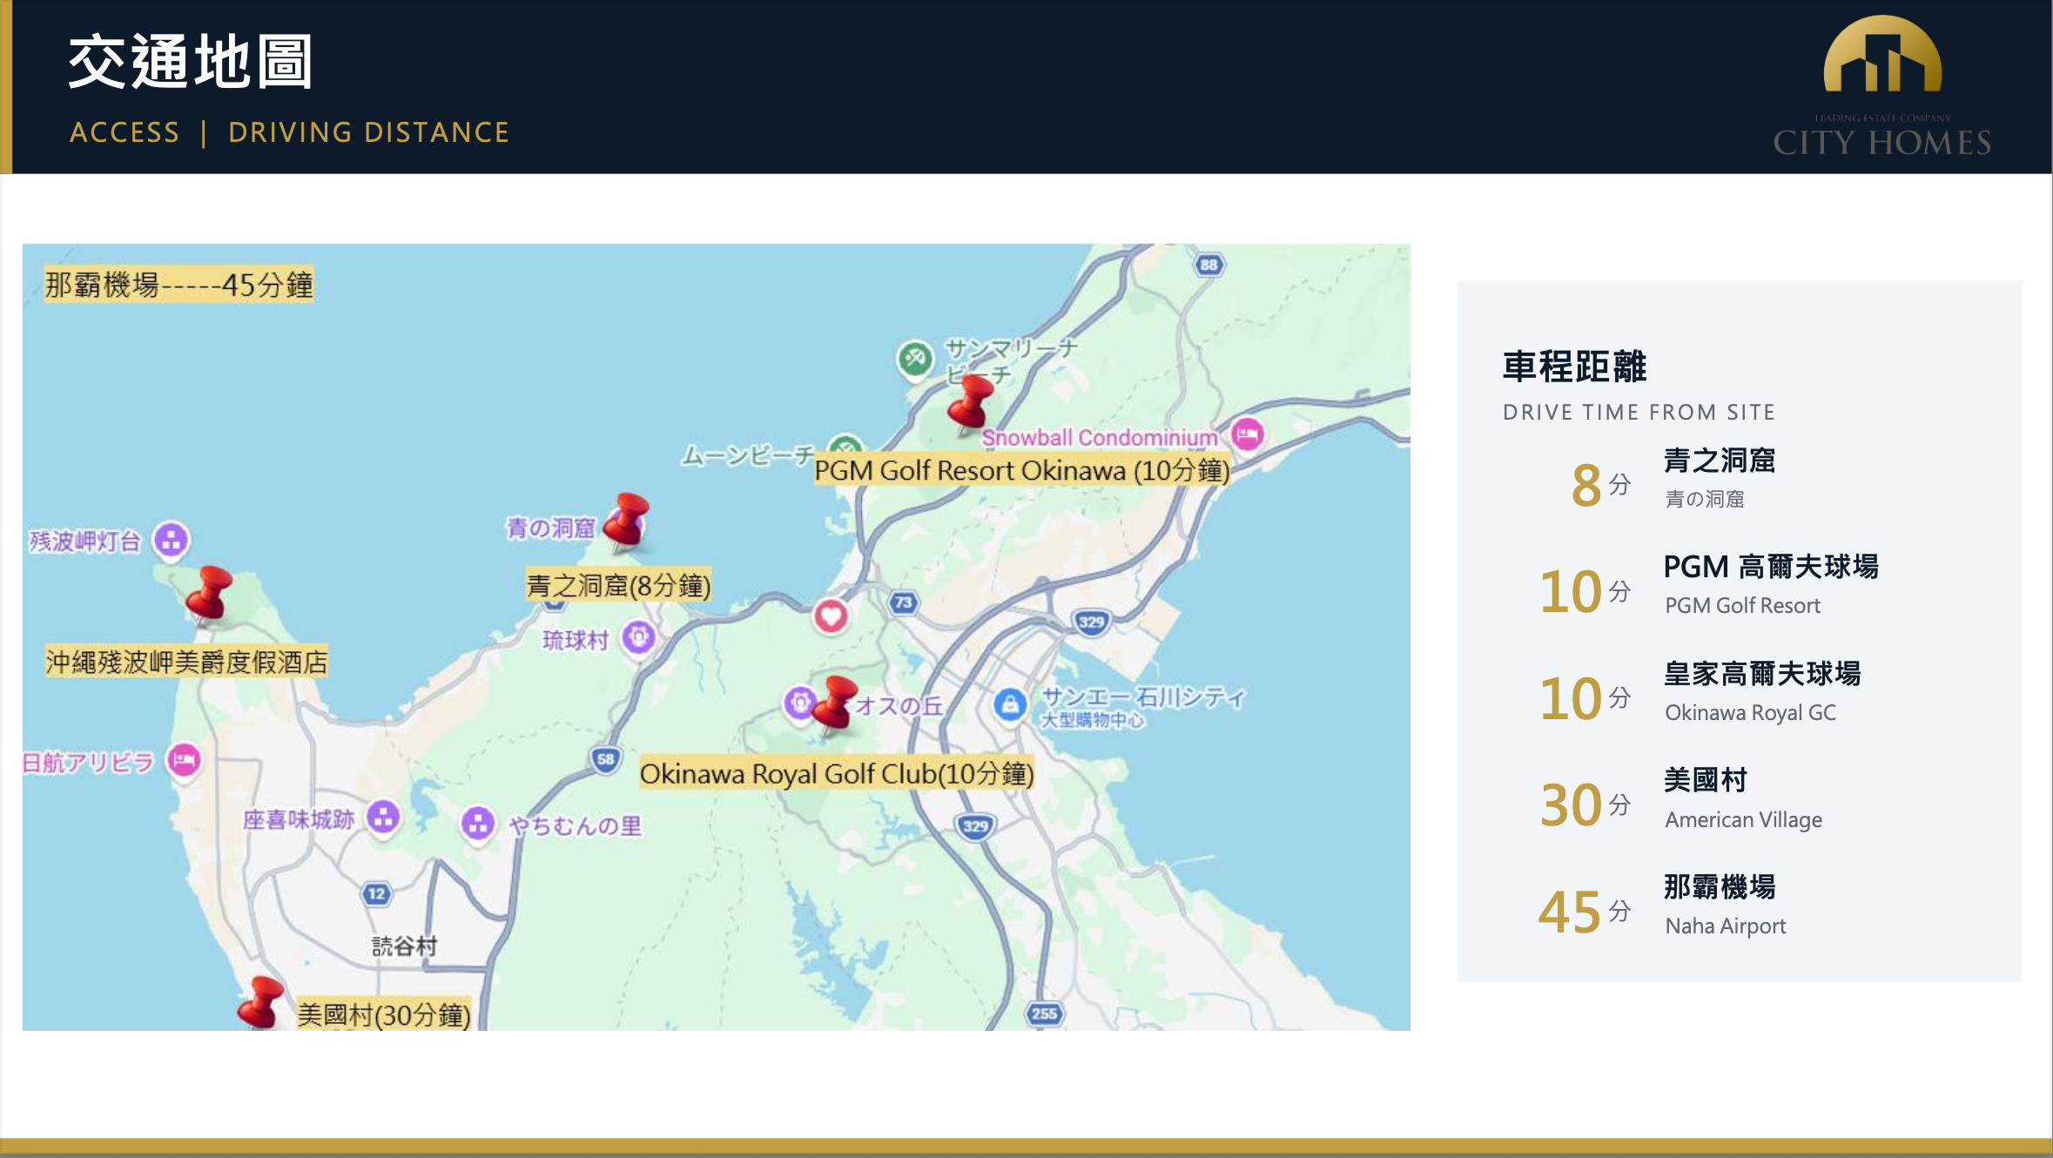The image size is (2053, 1158).
Task: Select the PGM Golf Resort Okinawa (10分鐘) label
Action: (x=1022, y=470)
